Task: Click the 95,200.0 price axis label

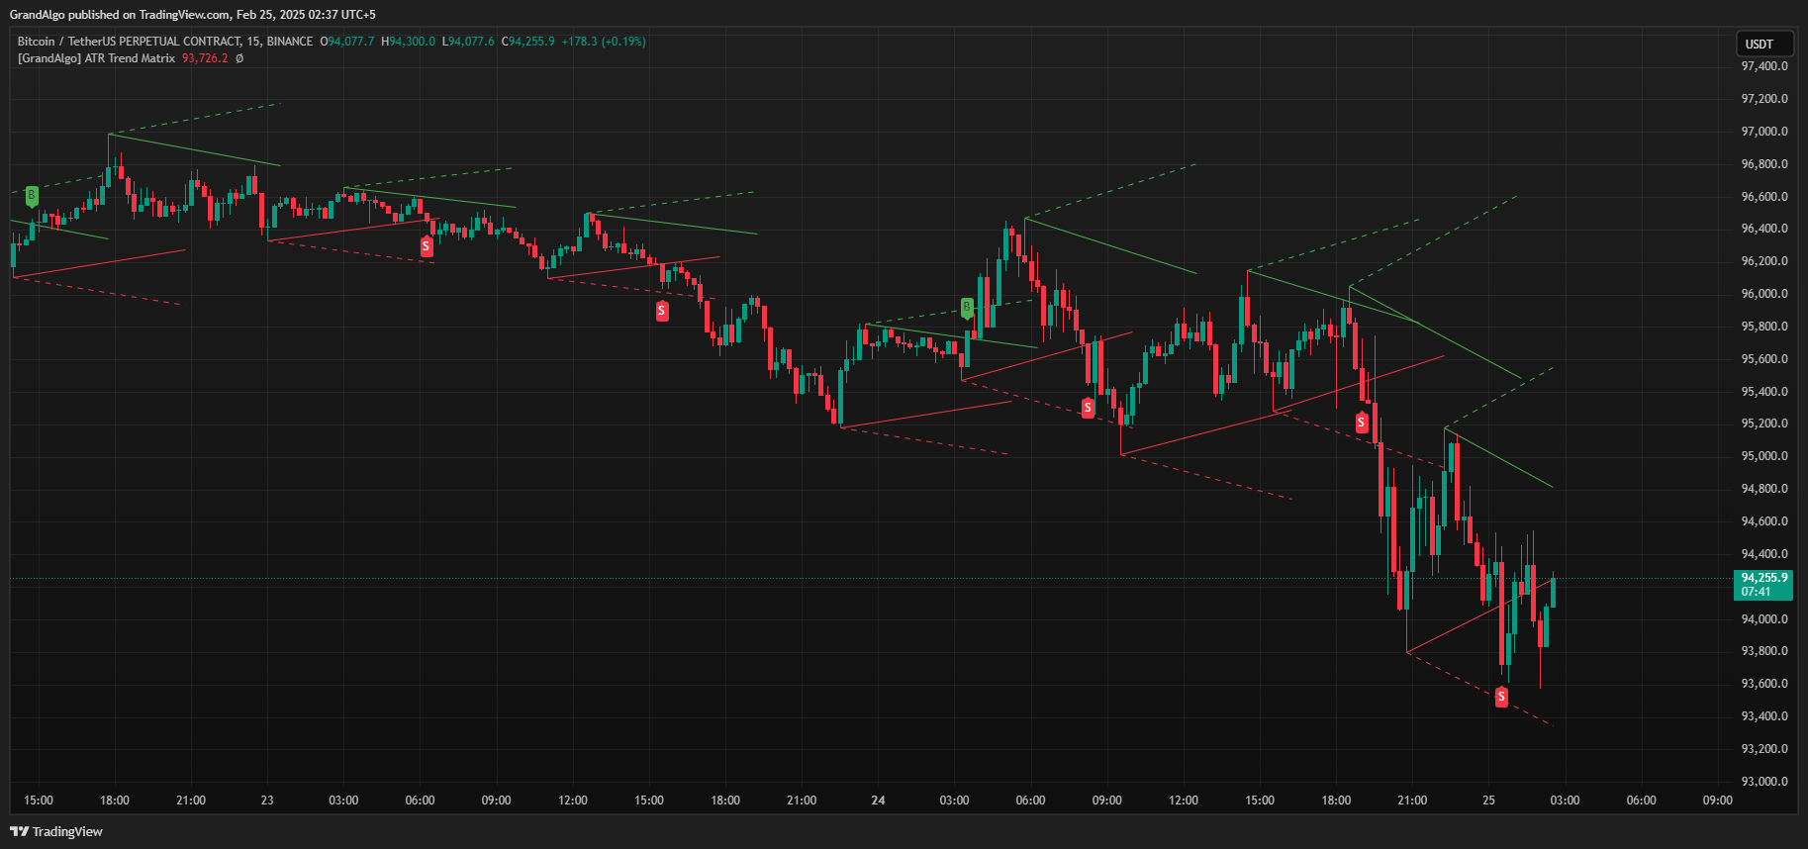Action: 1764,424
